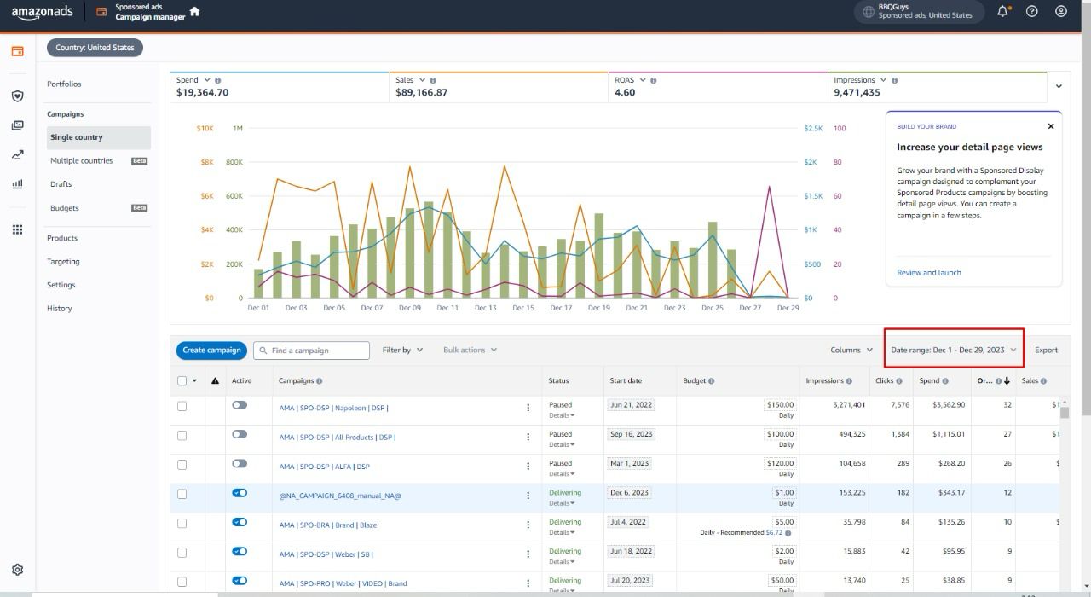Open the notifications bell
The width and height of the screenshot is (1091, 597).
pos(1003,12)
